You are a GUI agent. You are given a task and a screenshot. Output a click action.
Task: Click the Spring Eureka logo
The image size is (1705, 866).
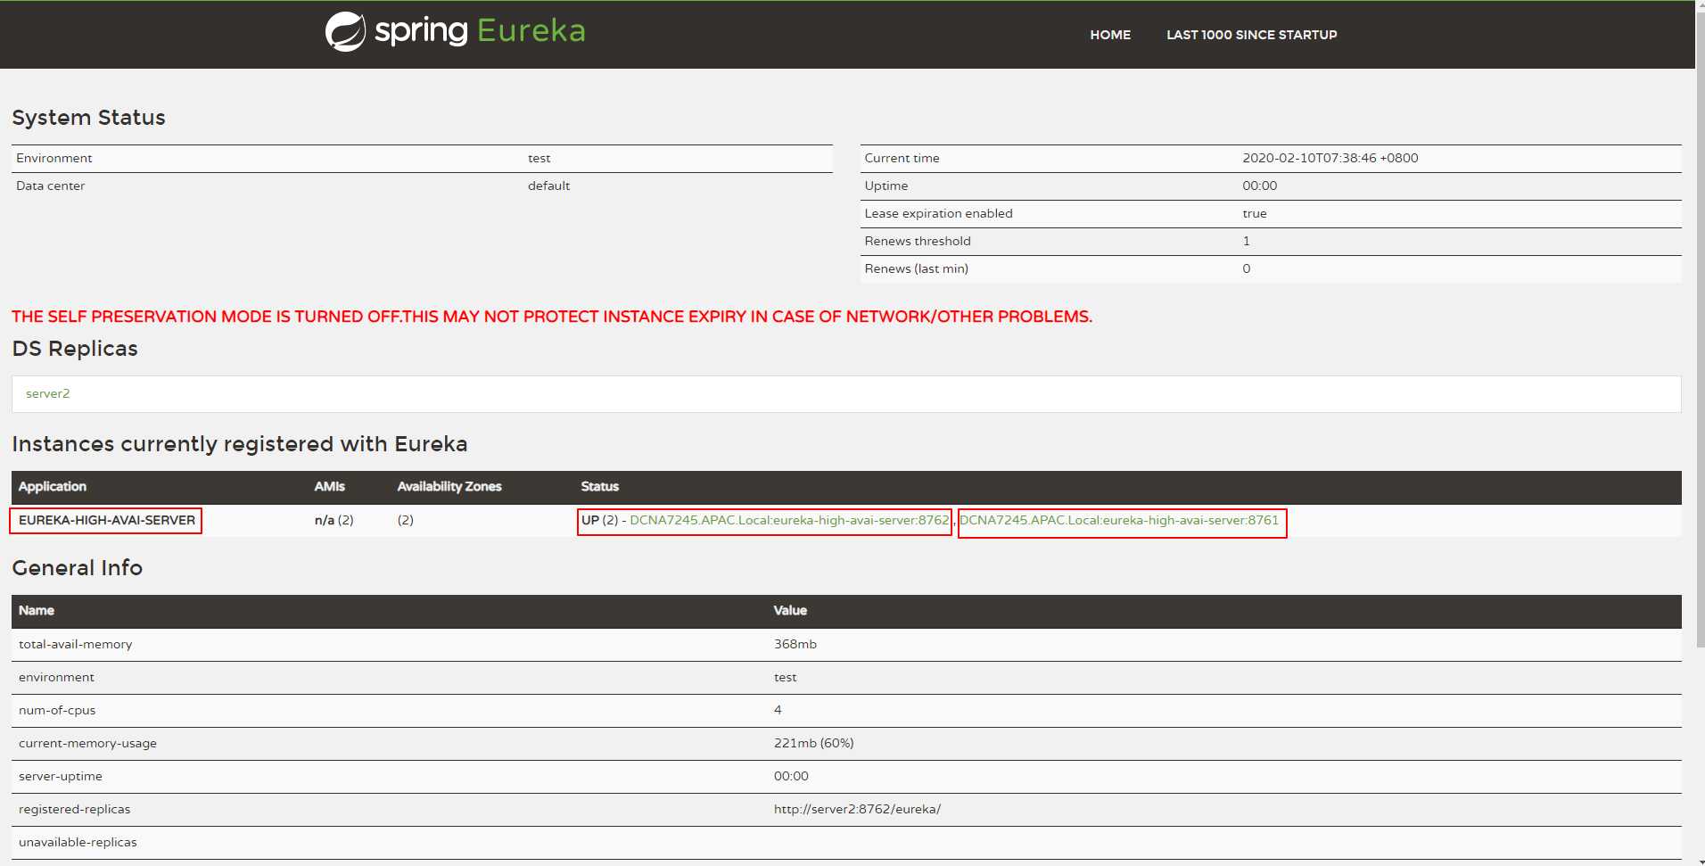point(455,31)
